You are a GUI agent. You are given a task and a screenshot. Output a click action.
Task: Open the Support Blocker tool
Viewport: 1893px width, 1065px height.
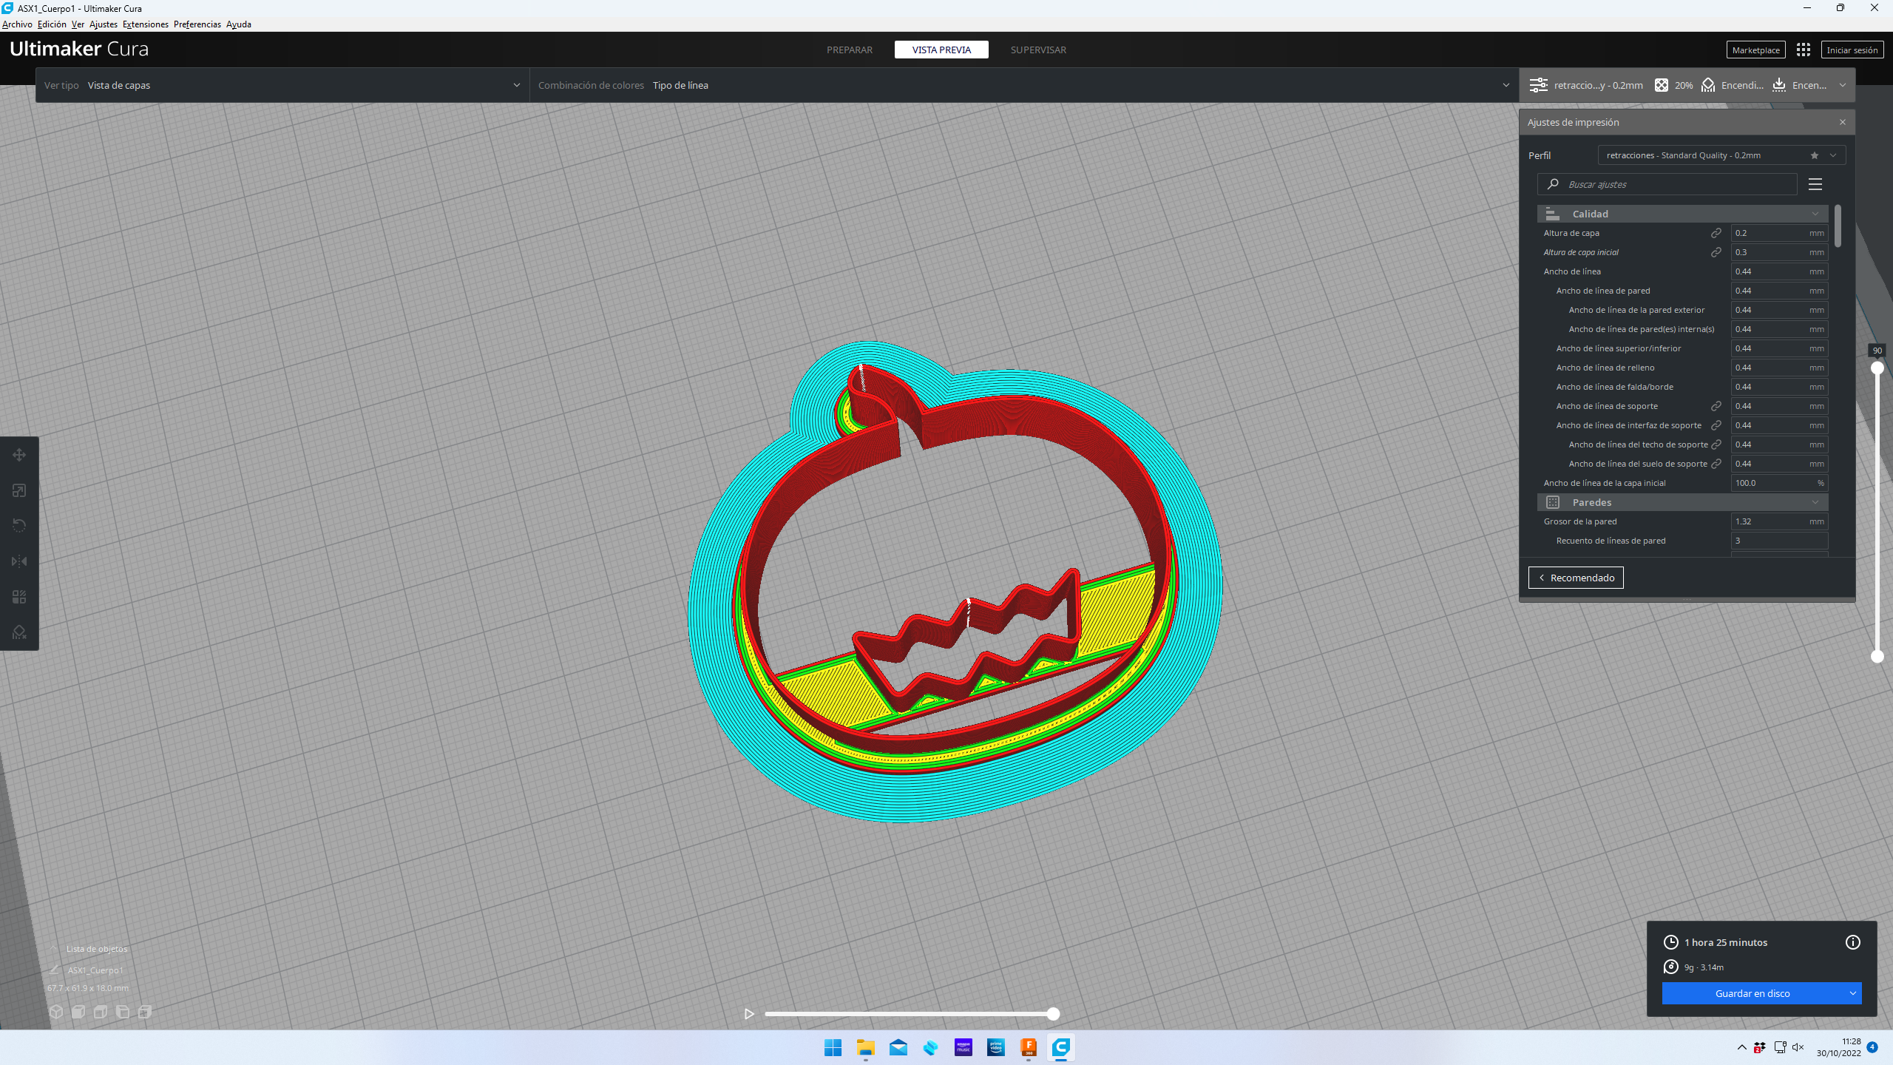pos(19,632)
